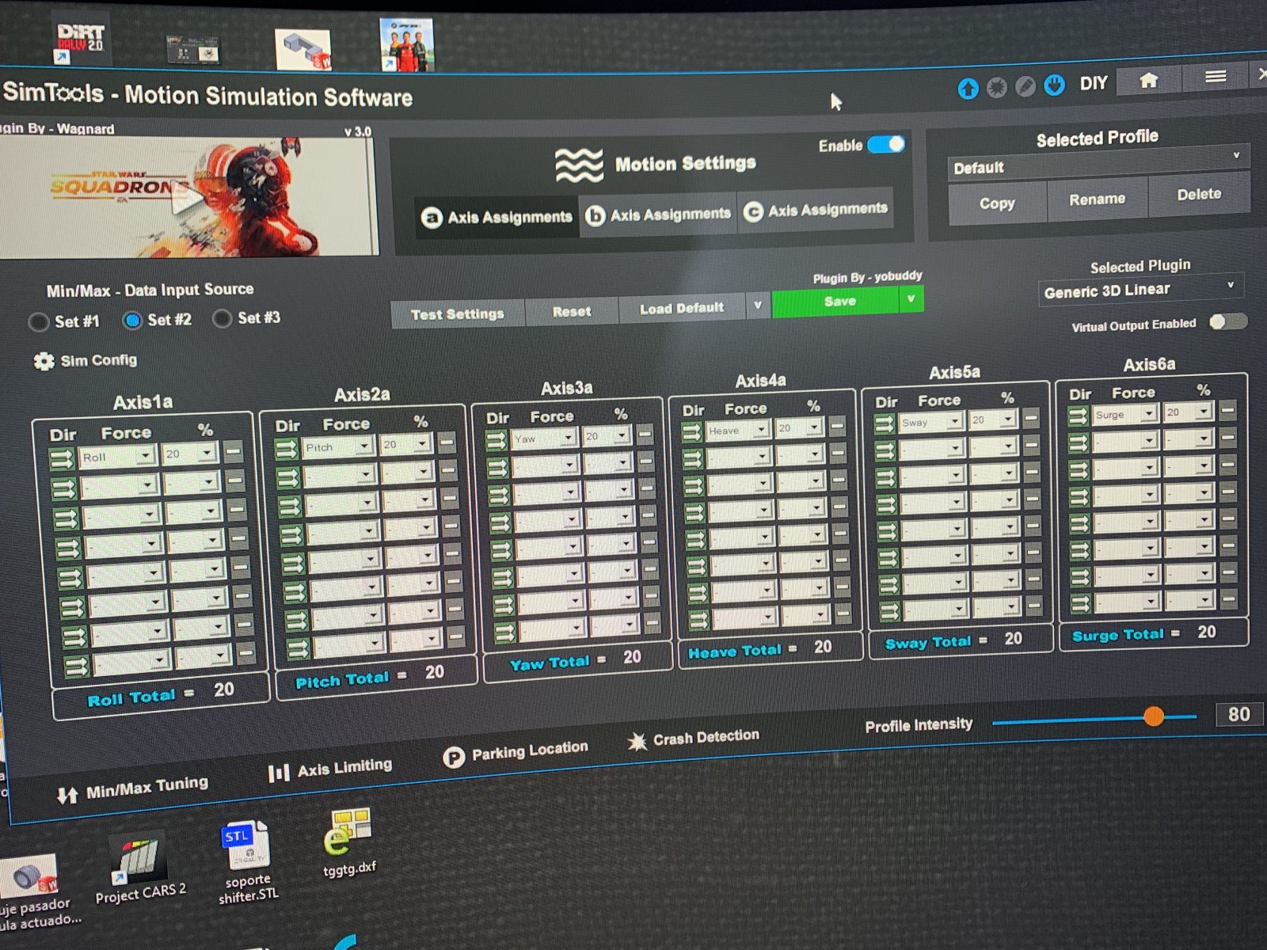The width and height of the screenshot is (1267, 950).
Task: Open Crash Detection section
Action: click(x=693, y=739)
